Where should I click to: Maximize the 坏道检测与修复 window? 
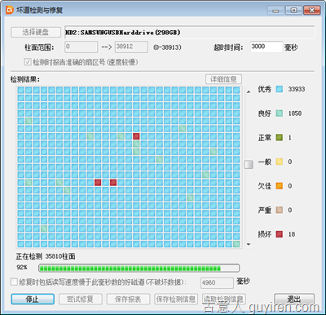[x=293, y=11]
